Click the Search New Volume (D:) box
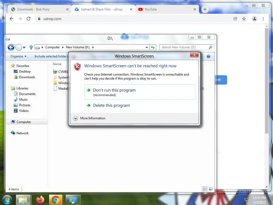This screenshot has width=273, height=205. (x=187, y=47)
